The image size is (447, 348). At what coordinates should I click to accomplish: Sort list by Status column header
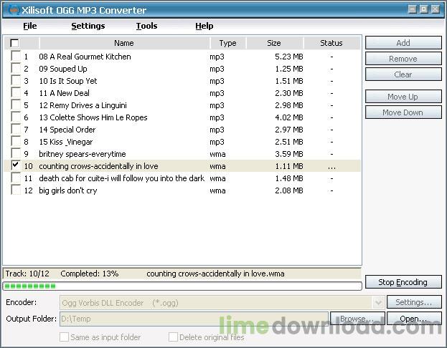(x=331, y=43)
